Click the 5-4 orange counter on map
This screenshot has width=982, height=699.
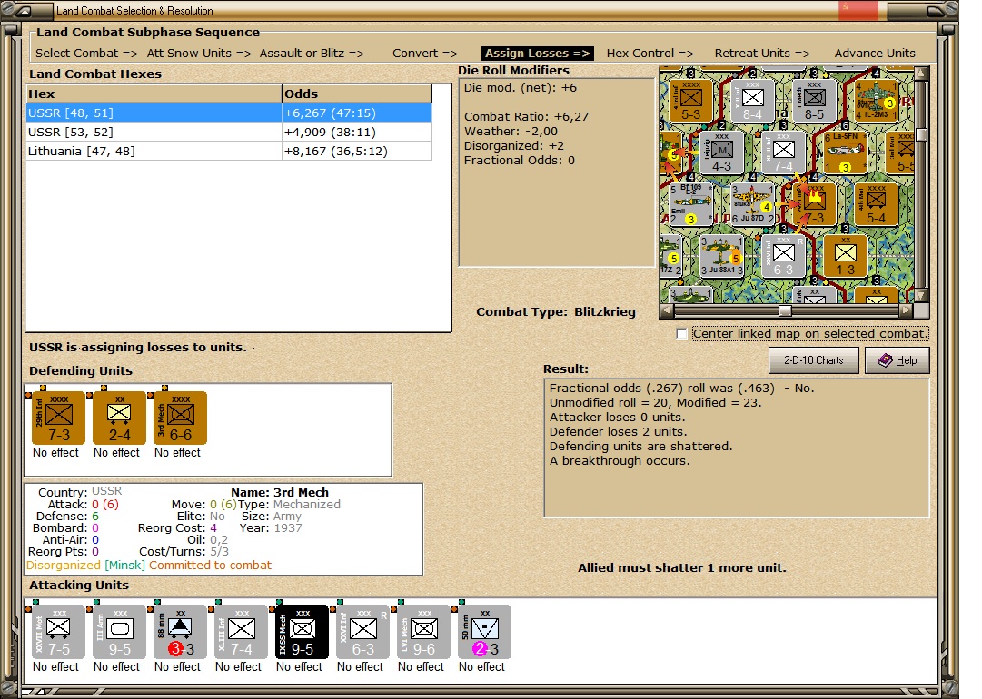coord(876,204)
